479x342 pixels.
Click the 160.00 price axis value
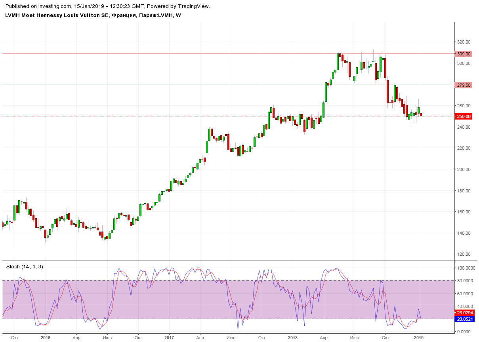[x=464, y=212]
